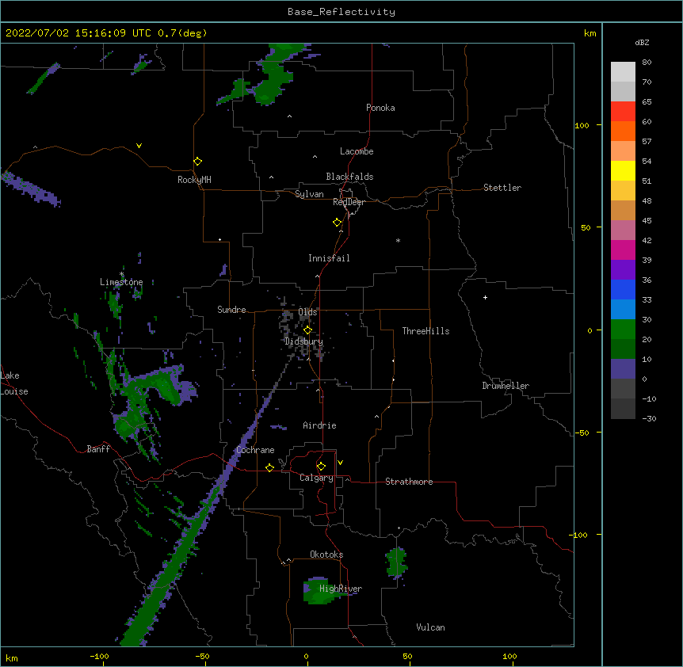683x667 pixels.
Task: Click the -30 value on the dBZ scale
Action: 649,418
